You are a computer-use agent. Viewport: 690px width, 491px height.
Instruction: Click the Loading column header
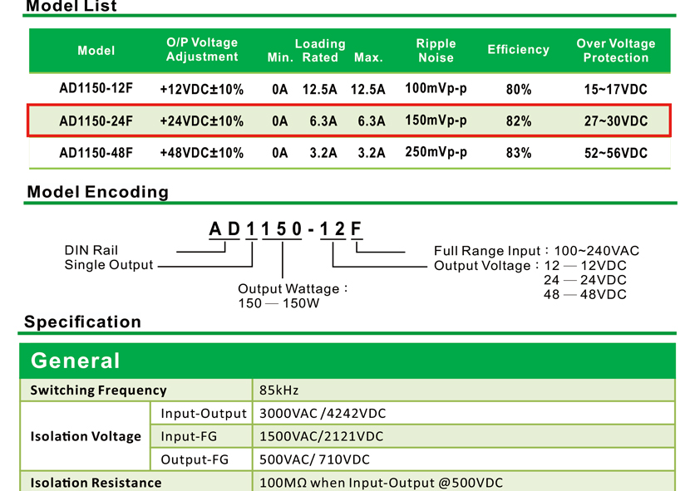[320, 43]
